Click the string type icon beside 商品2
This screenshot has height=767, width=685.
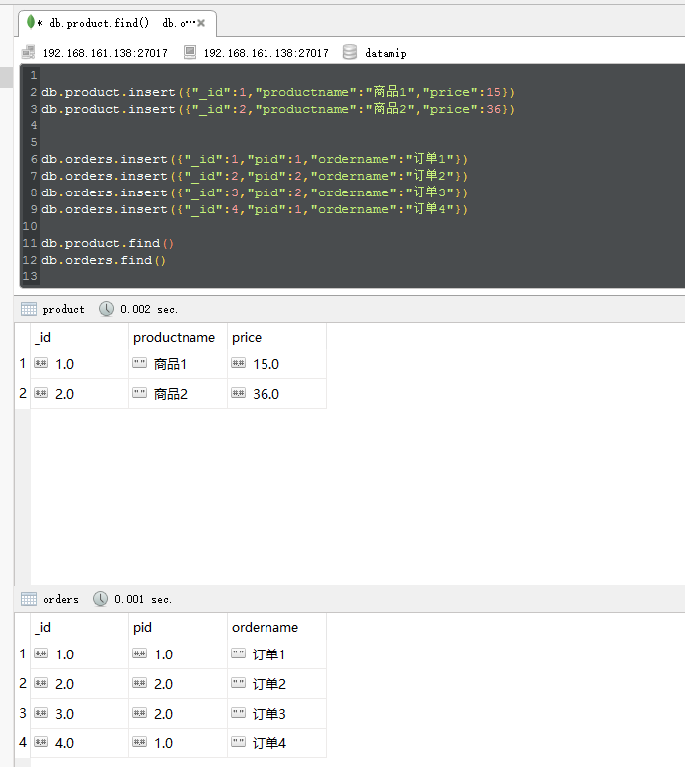point(139,392)
